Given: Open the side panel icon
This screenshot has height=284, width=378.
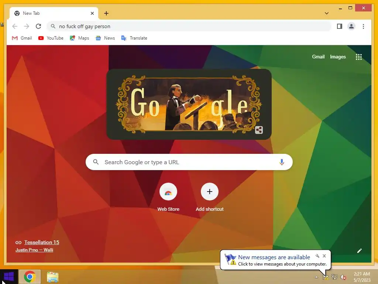Looking at the screenshot, I should (x=340, y=26).
